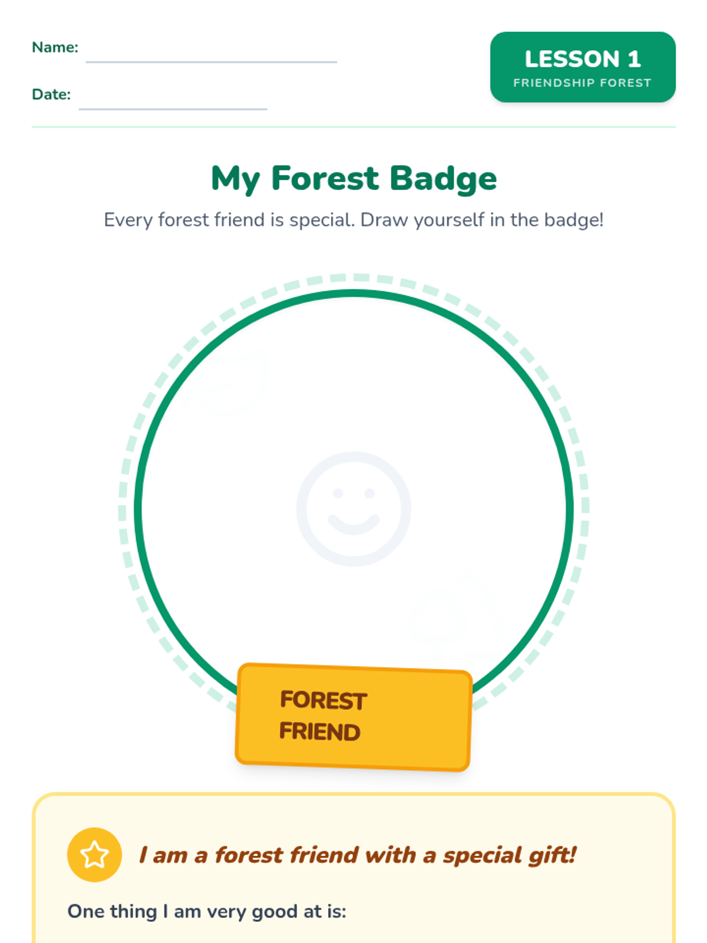The image size is (707, 943).
Task: Click the word "FRIEND" on the yellow tag
Action: pos(320,731)
